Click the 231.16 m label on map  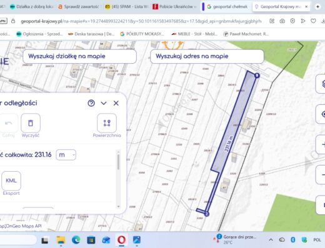[x=229, y=144]
